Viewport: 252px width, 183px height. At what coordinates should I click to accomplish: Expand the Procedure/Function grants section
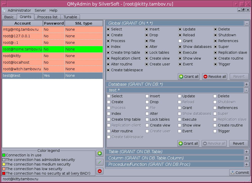coord(246,164)
